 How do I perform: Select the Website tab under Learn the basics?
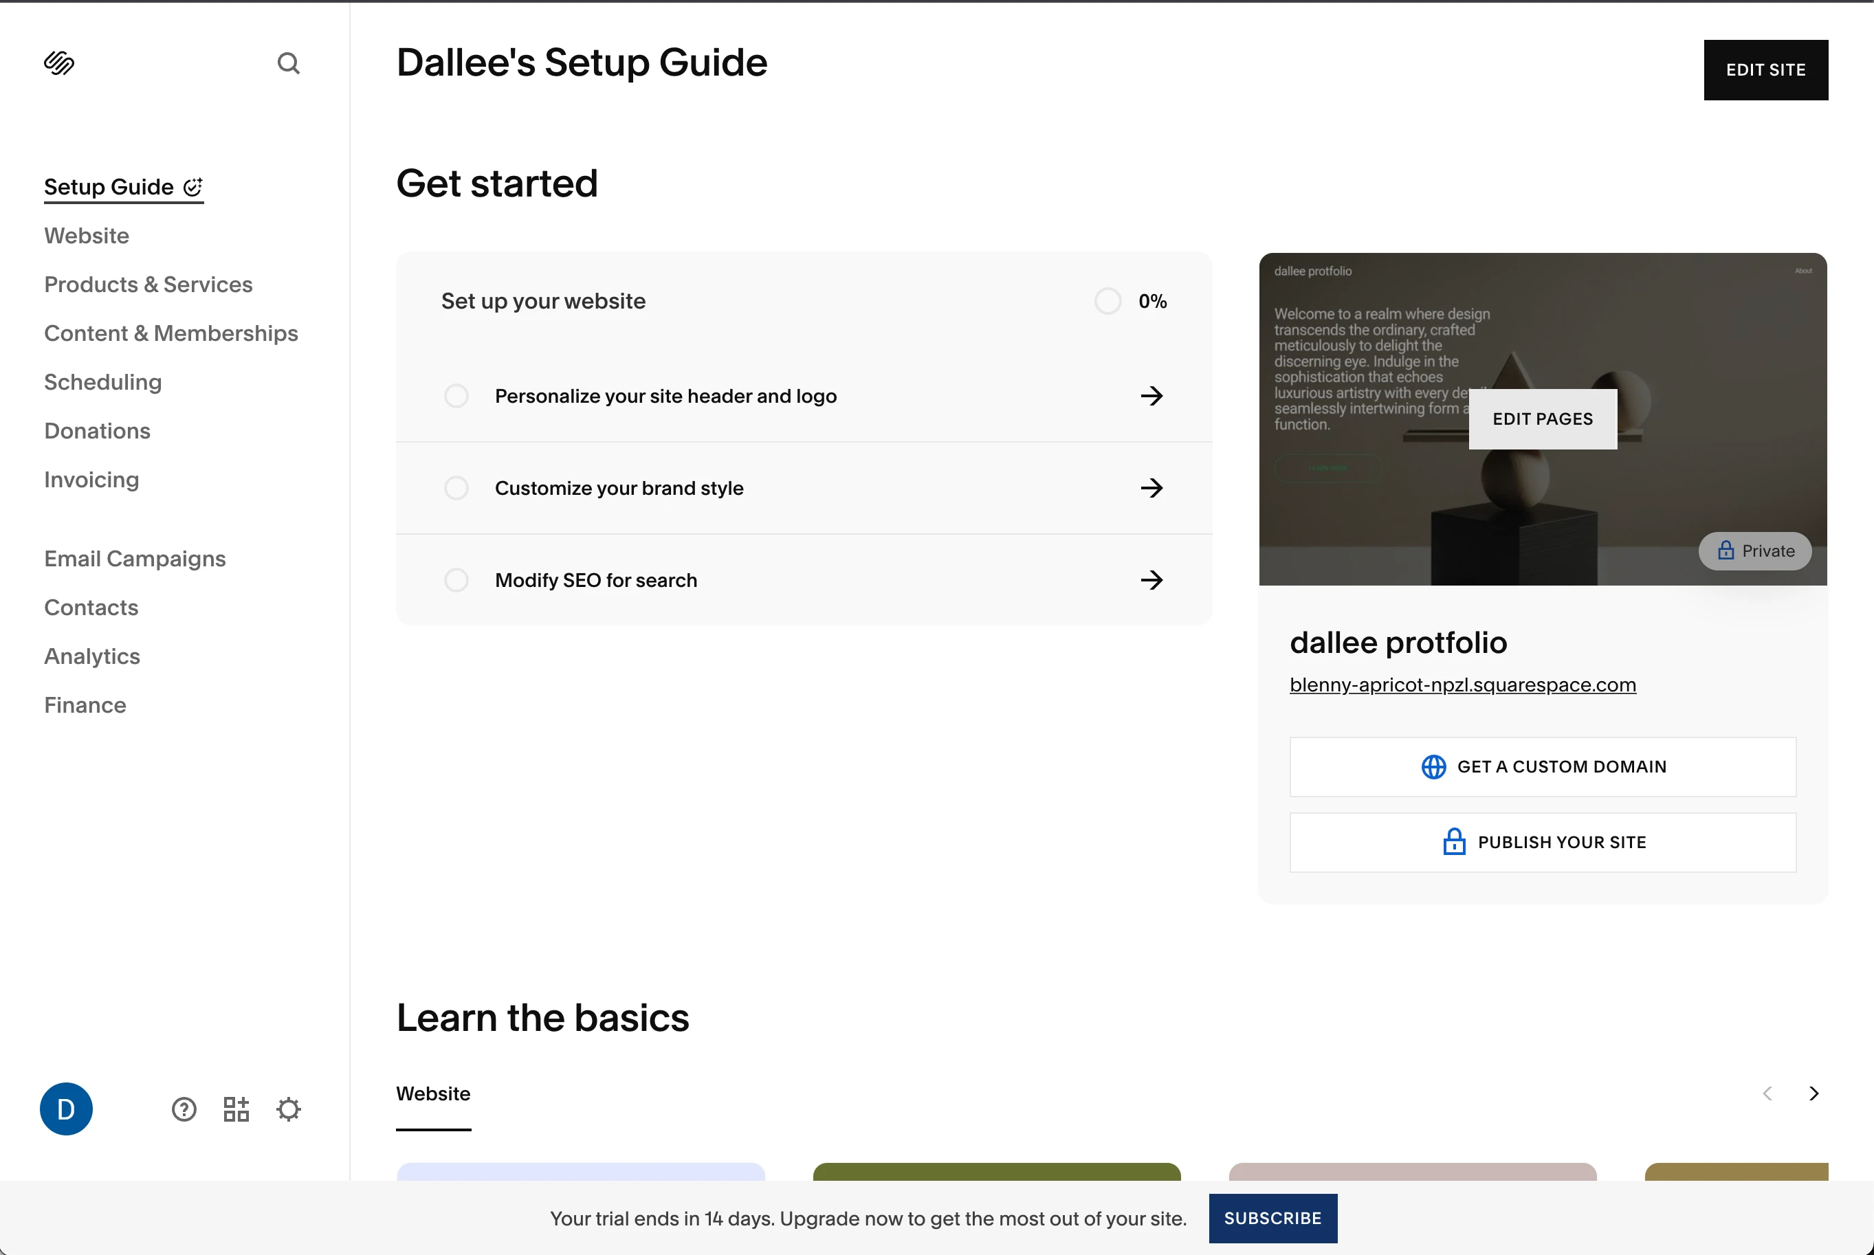pos(433,1094)
